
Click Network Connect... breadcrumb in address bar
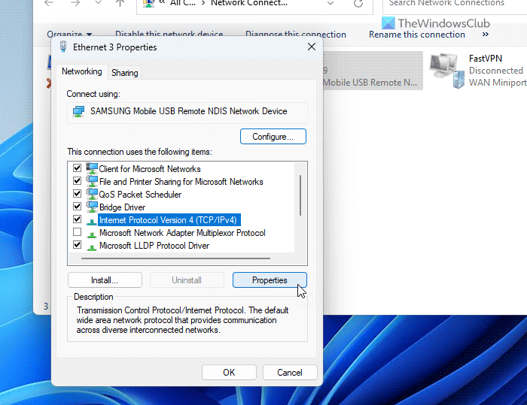point(249,3)
